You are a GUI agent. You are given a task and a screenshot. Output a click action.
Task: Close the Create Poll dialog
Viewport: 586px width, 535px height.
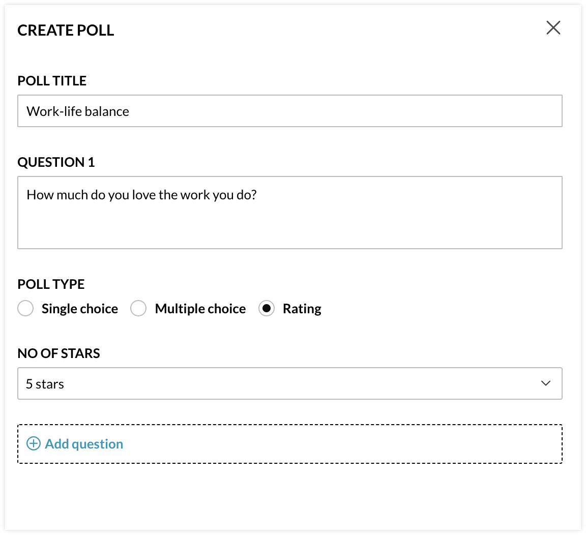[x=553, y=27]
